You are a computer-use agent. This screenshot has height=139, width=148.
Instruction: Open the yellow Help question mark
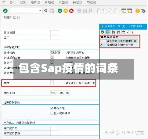138,11
